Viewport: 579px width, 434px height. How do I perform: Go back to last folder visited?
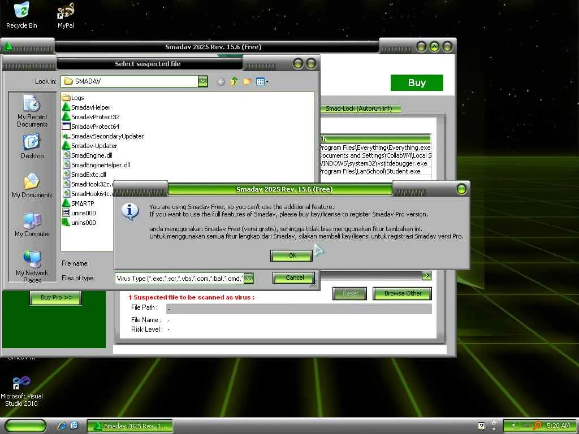click(221, 81)
